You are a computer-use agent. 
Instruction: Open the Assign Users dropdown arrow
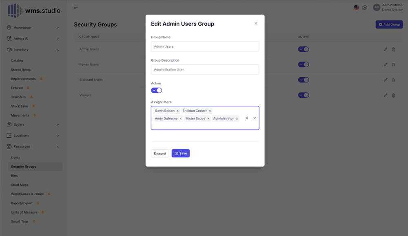click(255, 118)
